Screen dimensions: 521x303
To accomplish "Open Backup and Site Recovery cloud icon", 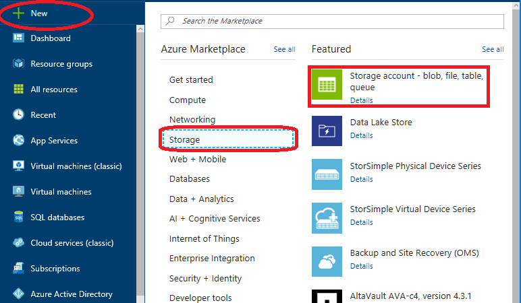I will (x=327, y=261).
